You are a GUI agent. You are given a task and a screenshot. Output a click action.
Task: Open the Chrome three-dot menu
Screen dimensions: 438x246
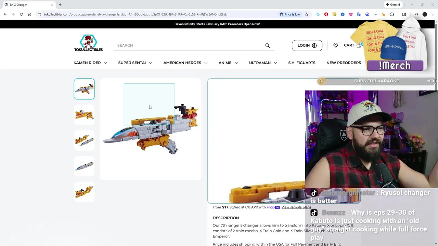pos(433,14)
